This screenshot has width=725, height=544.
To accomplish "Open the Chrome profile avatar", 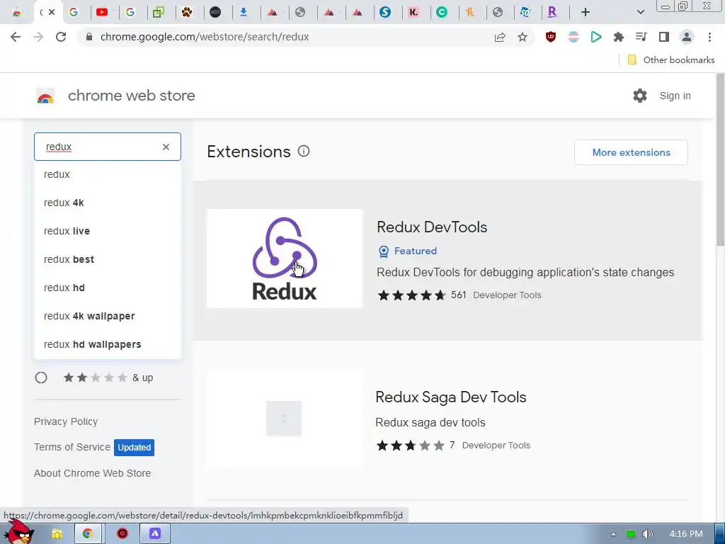I will (687, 37).
